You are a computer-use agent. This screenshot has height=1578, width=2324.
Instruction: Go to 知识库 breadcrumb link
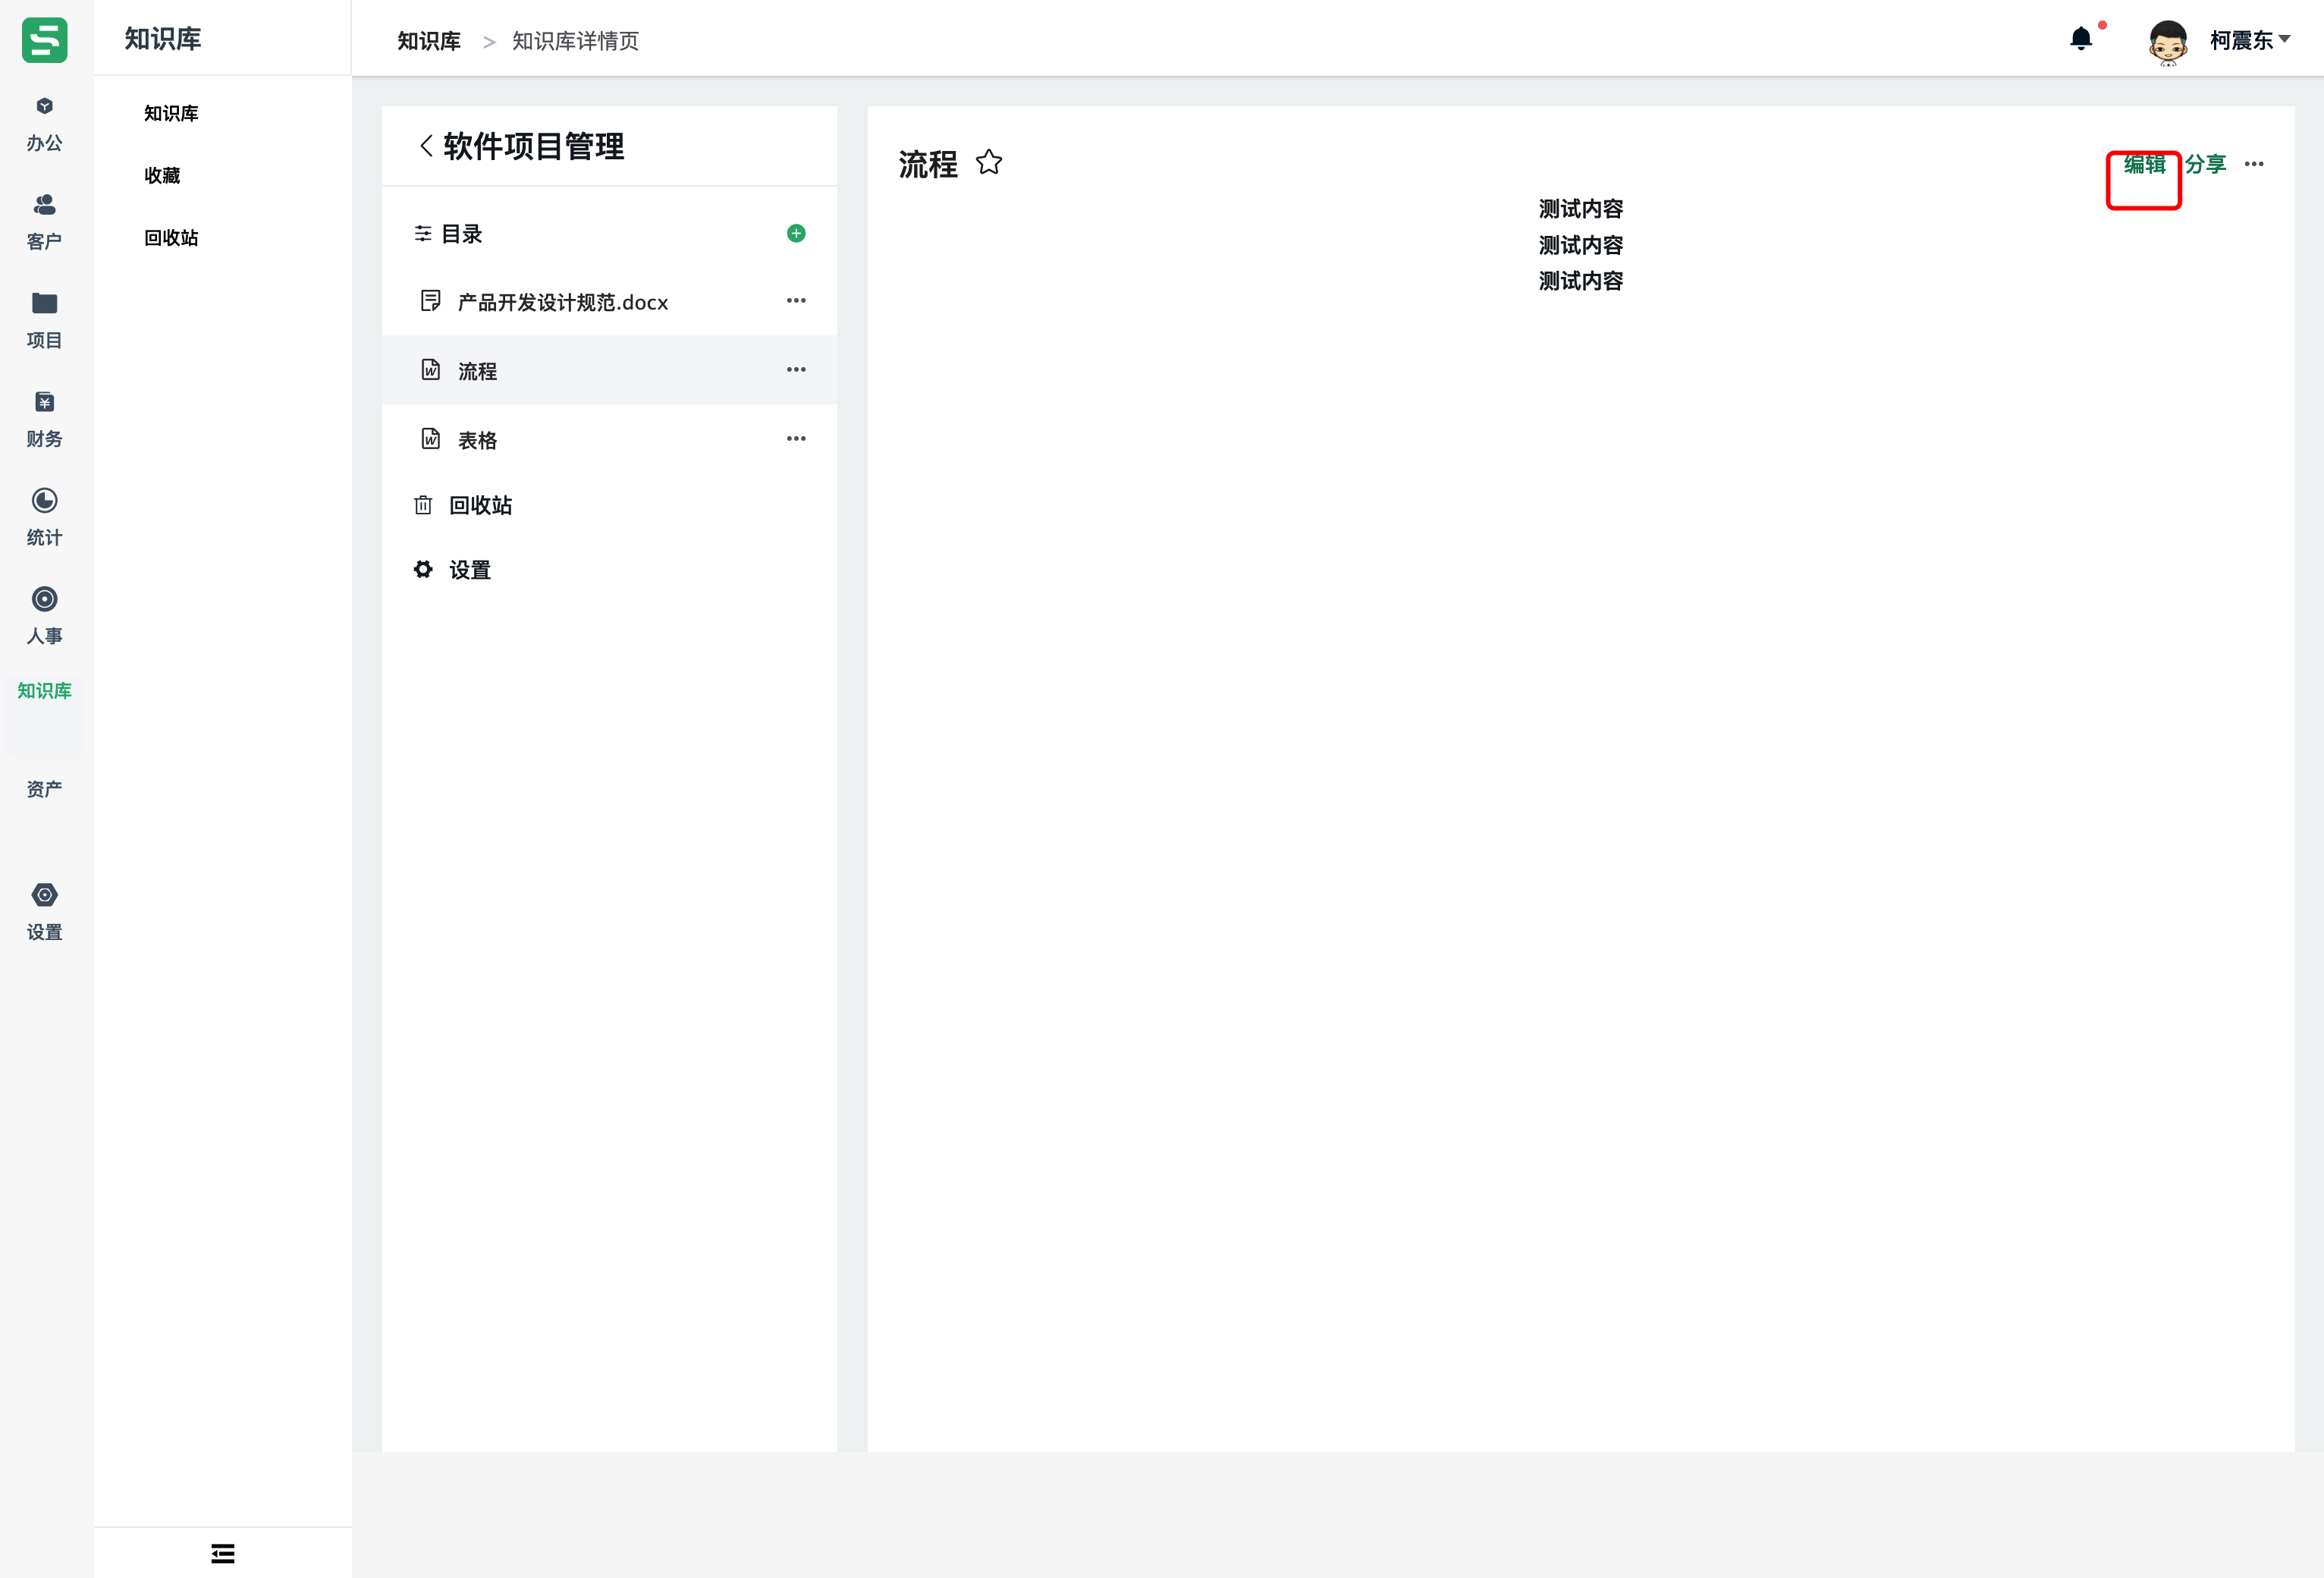(429, 41)
